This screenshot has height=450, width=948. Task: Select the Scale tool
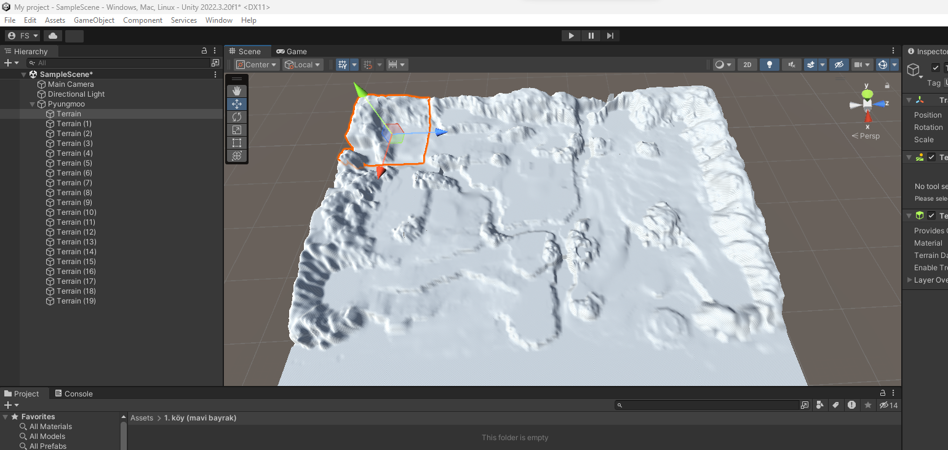(x=237, y=130)
